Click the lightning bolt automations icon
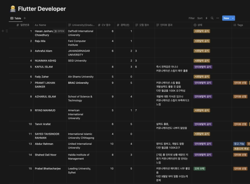 tap(206, 18)
